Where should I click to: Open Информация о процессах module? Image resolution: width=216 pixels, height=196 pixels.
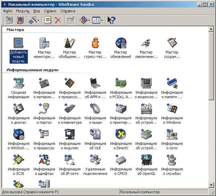[x=44, y=139]
